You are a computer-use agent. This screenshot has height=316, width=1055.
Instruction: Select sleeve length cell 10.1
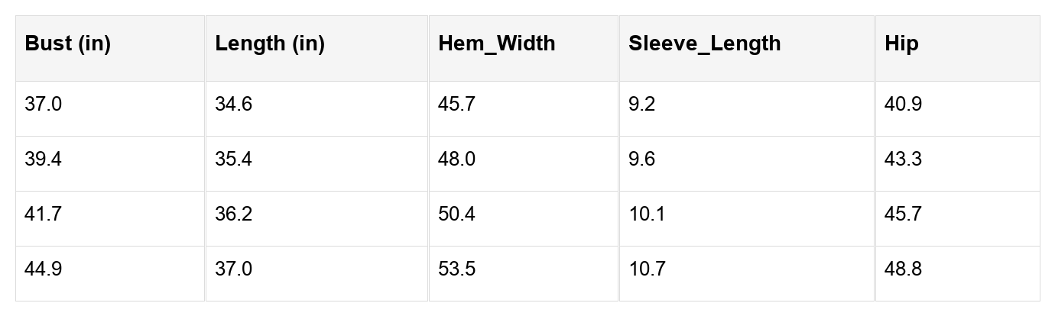tap(647, 214)
